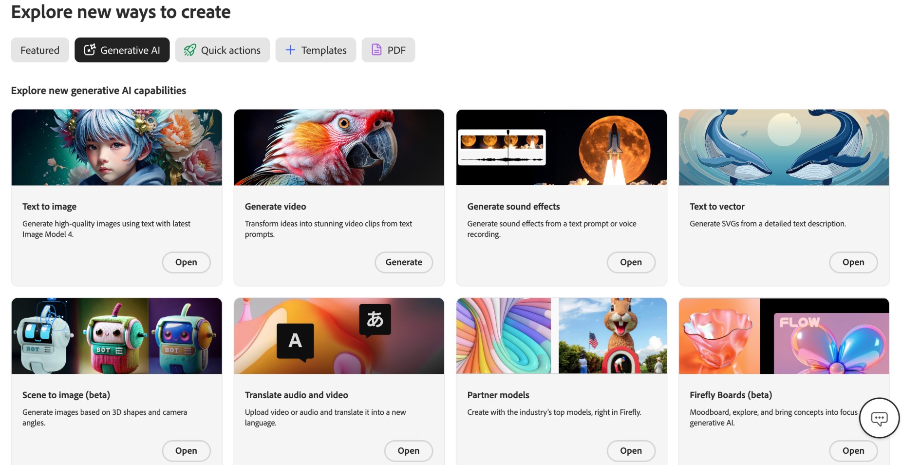902x465 pixels.
Task: Open Translate audio and video
Action: pos(408,451)
